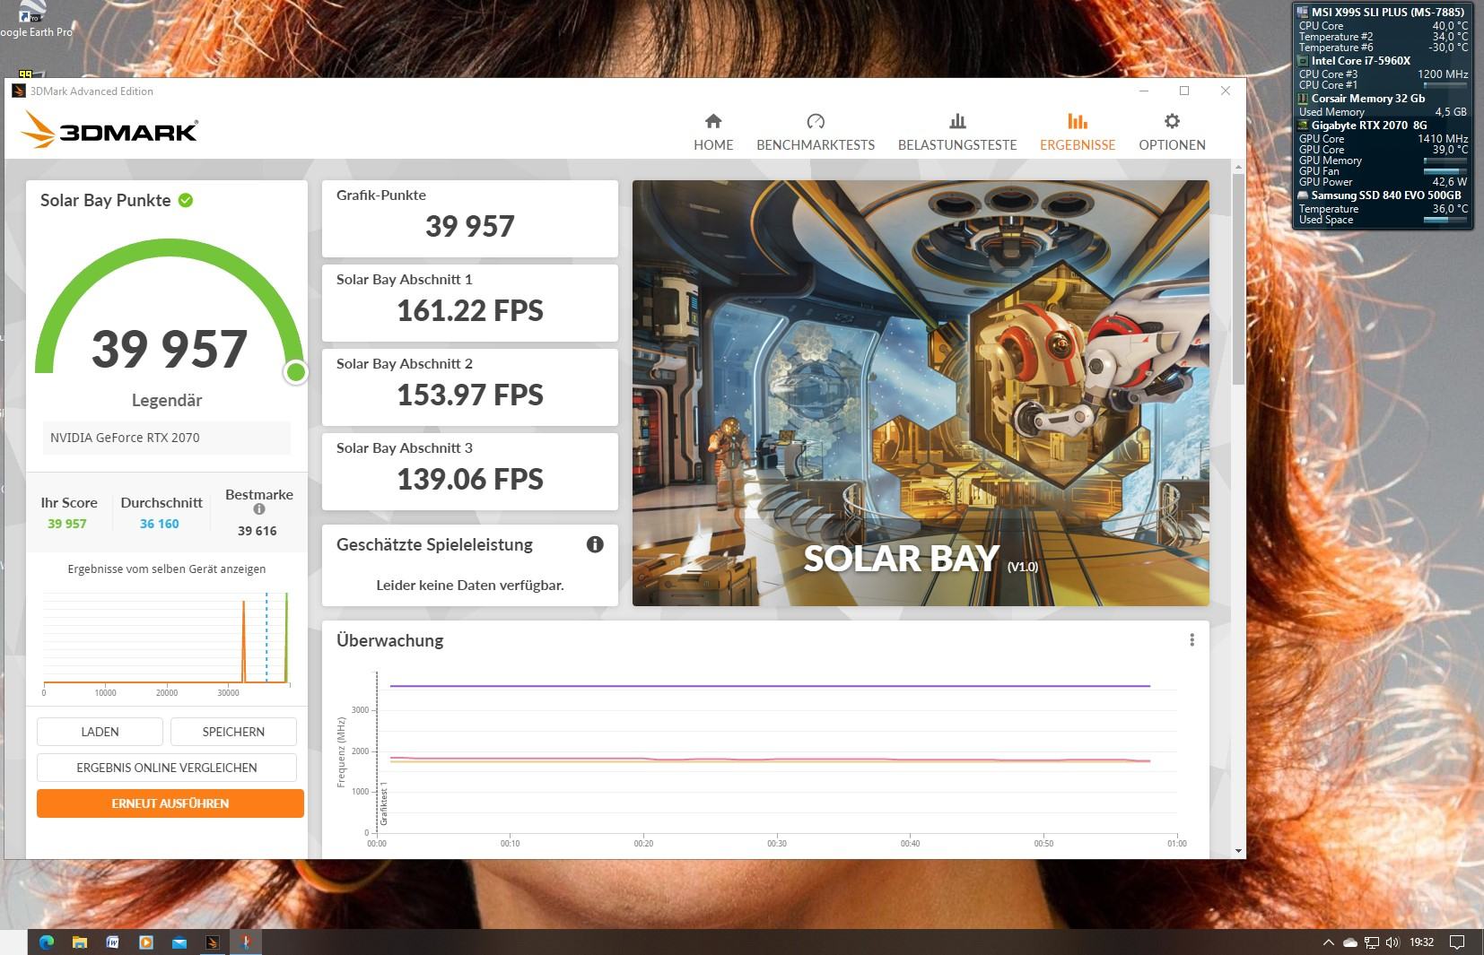Click the taskbar clock 19:32
This screenshot has width=1484, height=955.
[x=1421, y=942]
